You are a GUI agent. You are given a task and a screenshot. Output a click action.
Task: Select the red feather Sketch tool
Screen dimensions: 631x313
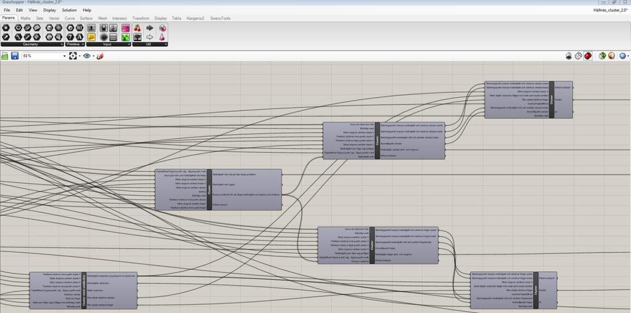100,56
